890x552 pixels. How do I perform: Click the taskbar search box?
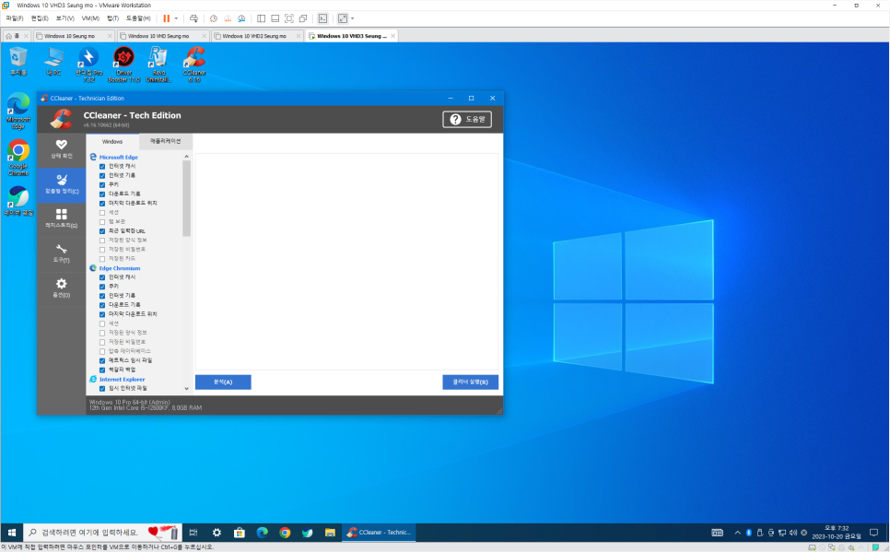coord(103,532)
